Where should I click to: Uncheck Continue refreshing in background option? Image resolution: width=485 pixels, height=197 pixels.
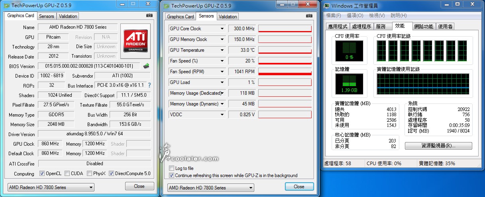[x=171, y=175]
